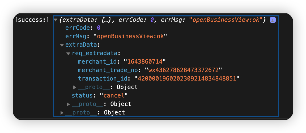Click the [success:] log label
This screenshot has height=133, width=306.
point(32,20)
